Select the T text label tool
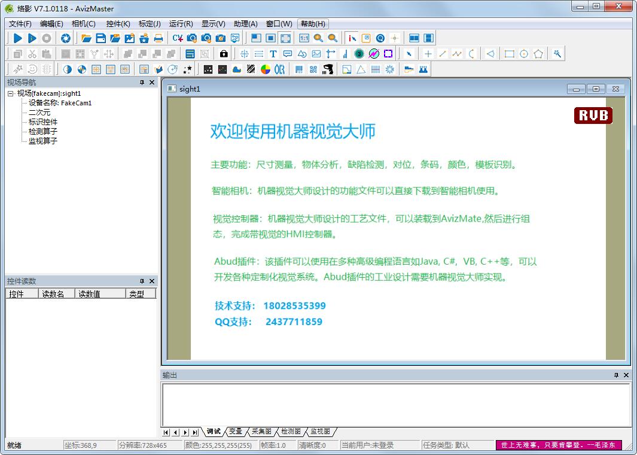Viewport: 637px width, 455px height. click(273, 54)
